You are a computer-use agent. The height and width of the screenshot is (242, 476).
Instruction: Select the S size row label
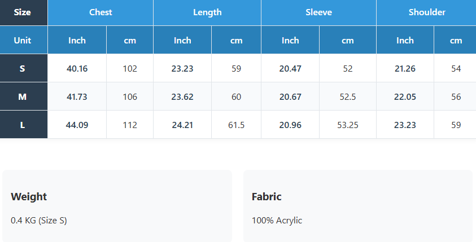(x=23, y=69)
